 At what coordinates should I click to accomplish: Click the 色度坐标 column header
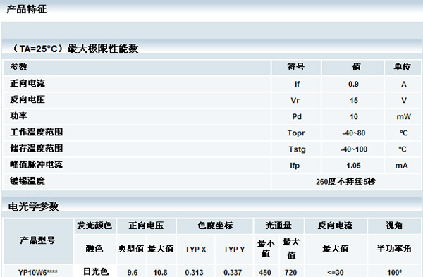pos(215,226)
